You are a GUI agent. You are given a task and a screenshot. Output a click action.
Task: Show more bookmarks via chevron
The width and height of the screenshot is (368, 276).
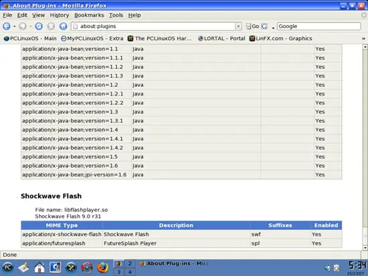pos(363,39)
